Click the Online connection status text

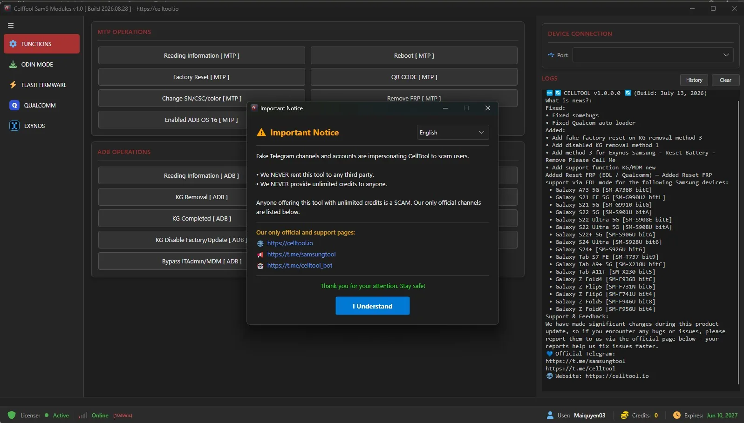pyautogui.click(x=100, y=416)
